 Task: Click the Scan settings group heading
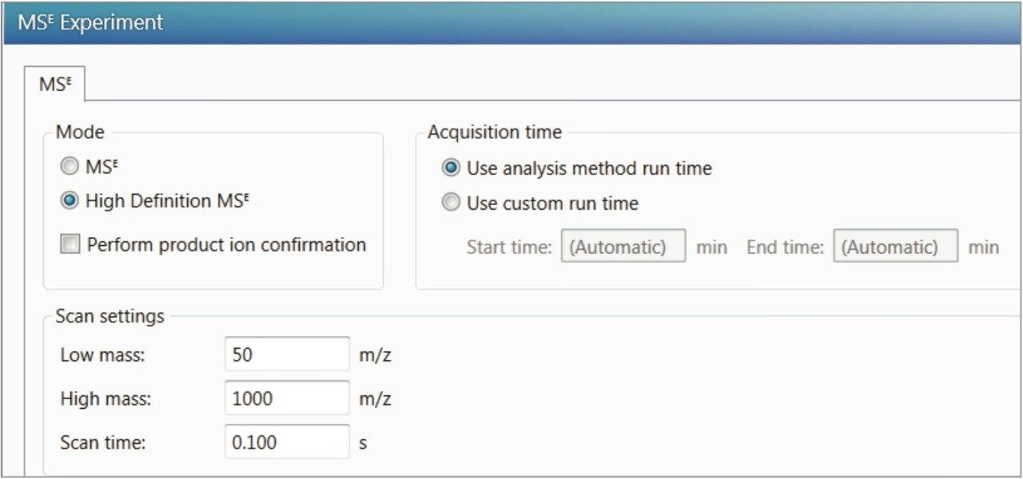click(109, 316)
